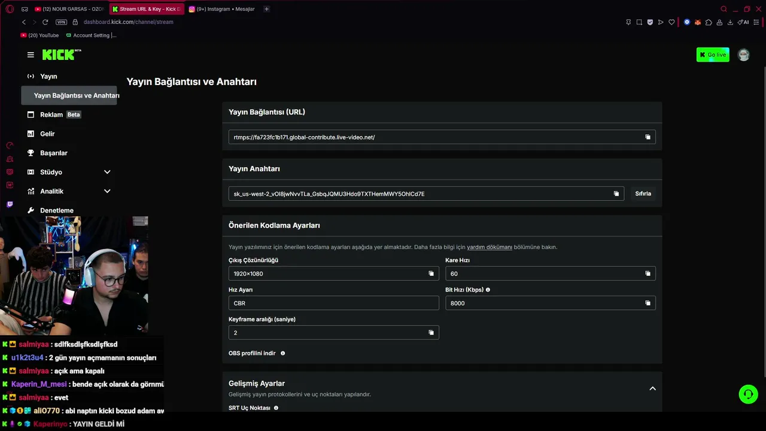
Task: Click the Yayın Anahtarı stream key field
Action: 426,193
